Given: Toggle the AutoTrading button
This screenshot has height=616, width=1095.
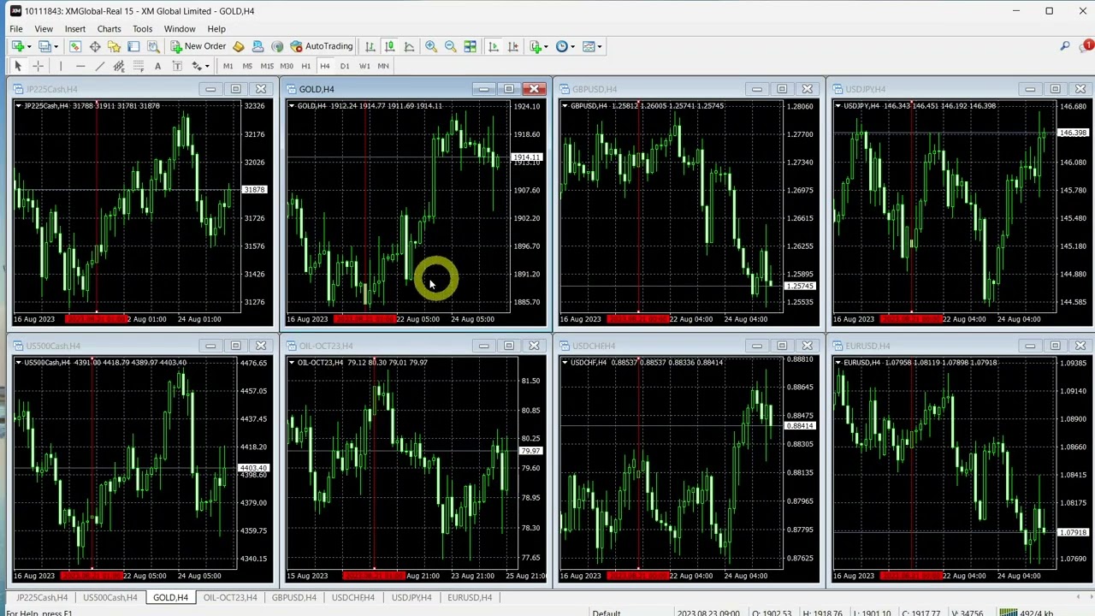Looking at the screenshot, I should [322, 46].
